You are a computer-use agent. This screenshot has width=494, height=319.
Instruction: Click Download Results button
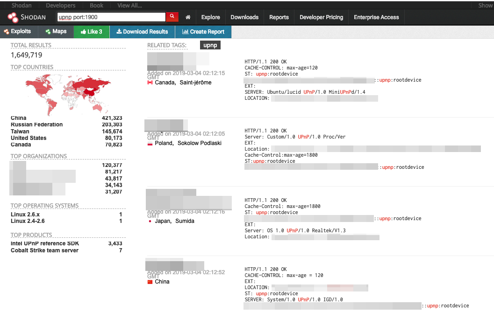[142, 32]
